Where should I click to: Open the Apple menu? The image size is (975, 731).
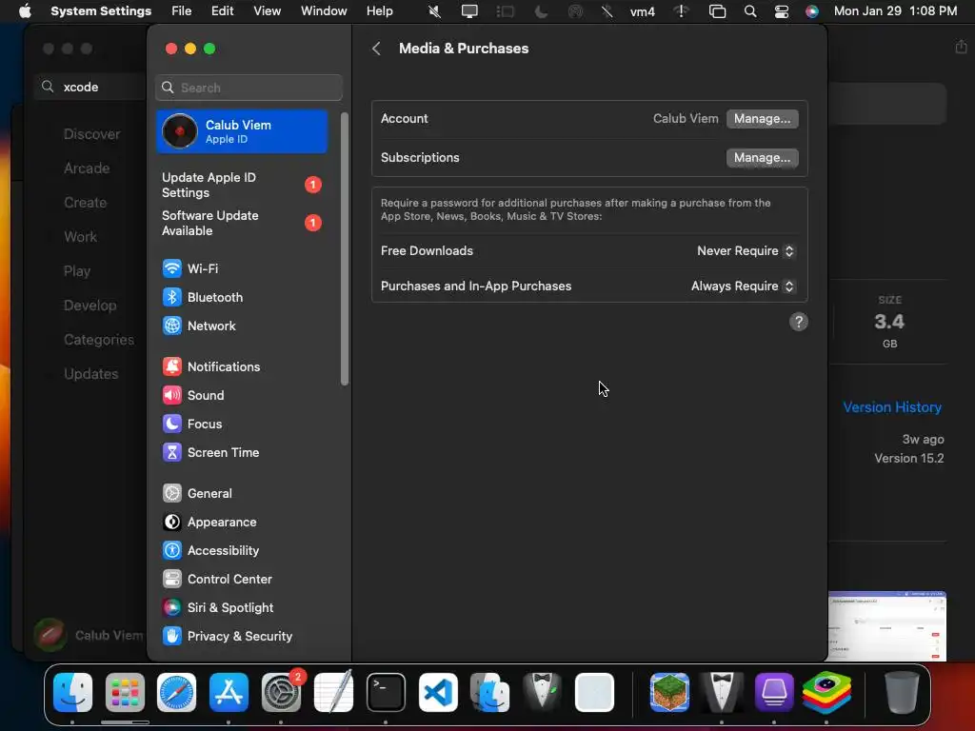point(24,11)
